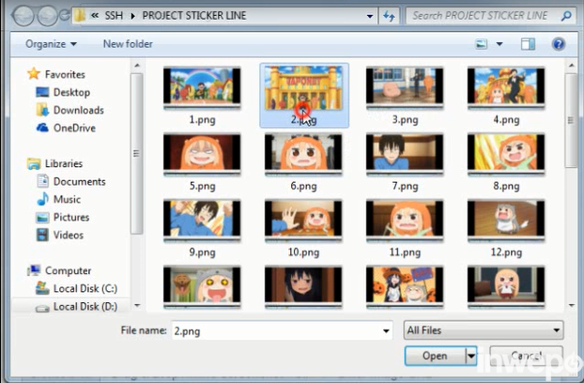This screenshot has width=584, height=383.
Task: Click New folder
Action: (x=128, y=44)
